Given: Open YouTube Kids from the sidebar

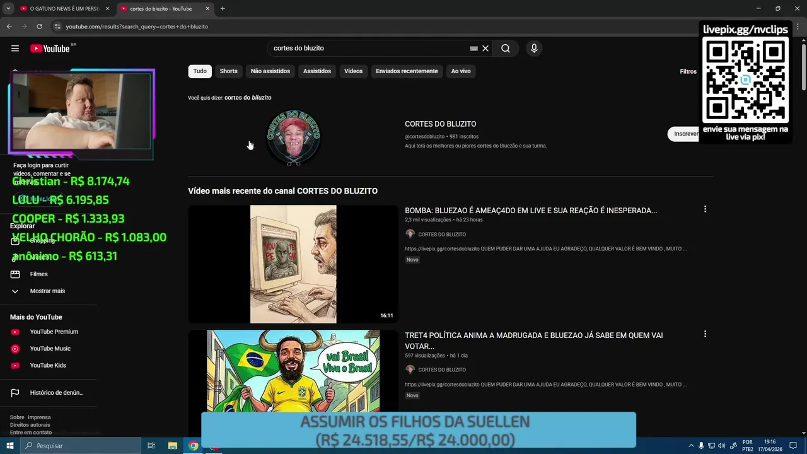Looking at the screenshot, I should pos(49,365).
